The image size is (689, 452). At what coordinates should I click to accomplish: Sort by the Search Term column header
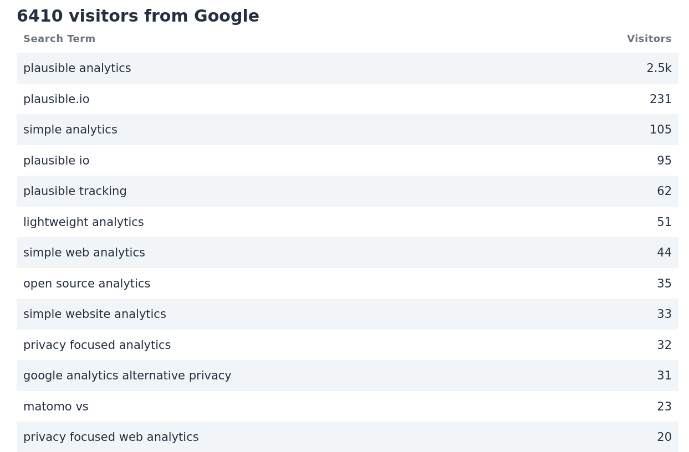coord(59,39)
